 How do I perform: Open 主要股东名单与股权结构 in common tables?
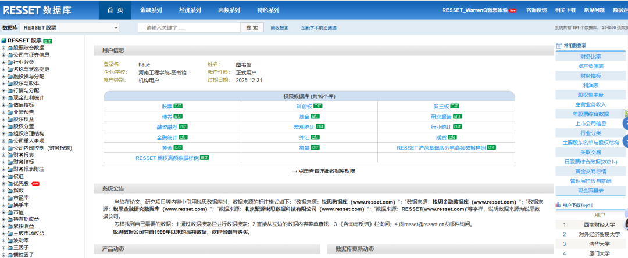pos(590,143)
